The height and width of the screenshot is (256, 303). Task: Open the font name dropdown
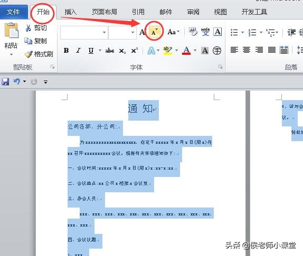(x=104, y=32)
